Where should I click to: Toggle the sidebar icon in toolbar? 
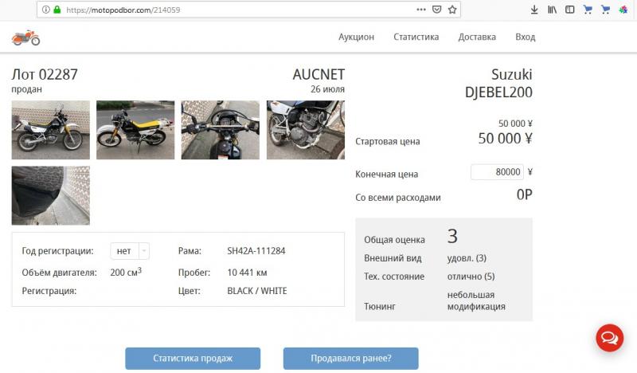pos(570,10)
